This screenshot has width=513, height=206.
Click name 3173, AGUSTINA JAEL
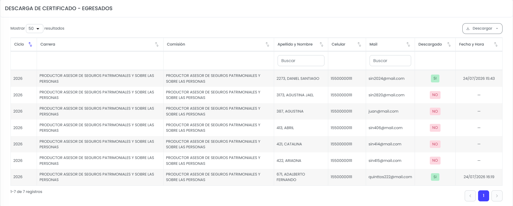click(x=295, y=95)
